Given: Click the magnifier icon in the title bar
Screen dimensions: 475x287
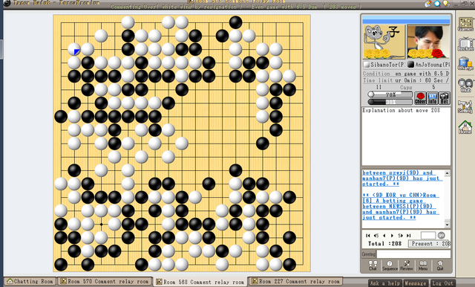Looking at the screenshot, I should click(x=437, y=4).
